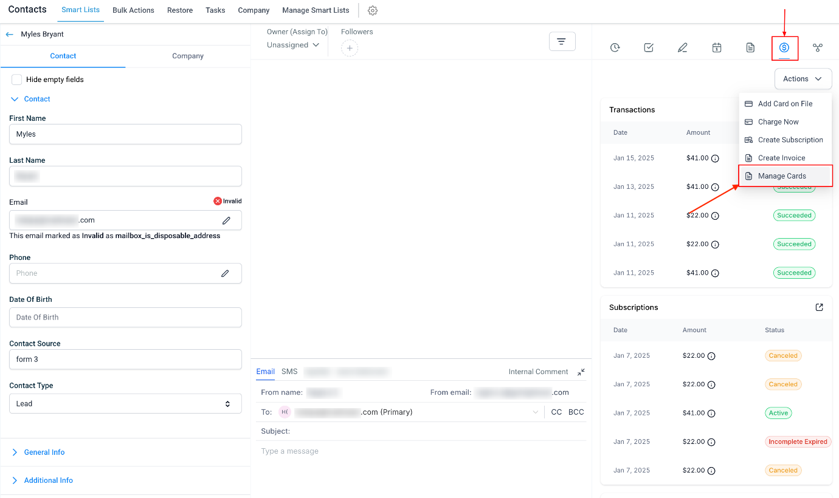Select Add Card on File menu item

[785, 104]
